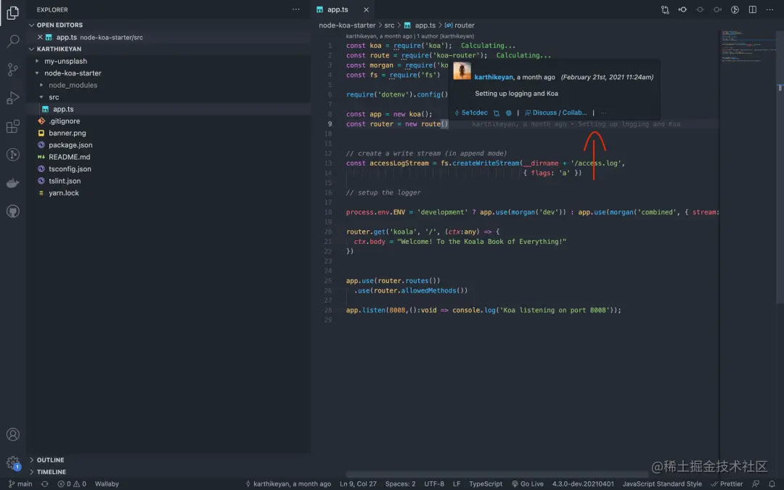Click Wallaby in status bar
784x490 pixels.
[107, 483]
